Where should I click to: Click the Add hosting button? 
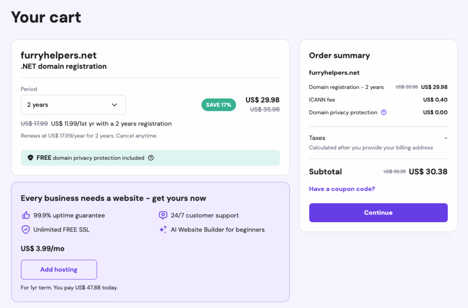click(x=58, y=270)
